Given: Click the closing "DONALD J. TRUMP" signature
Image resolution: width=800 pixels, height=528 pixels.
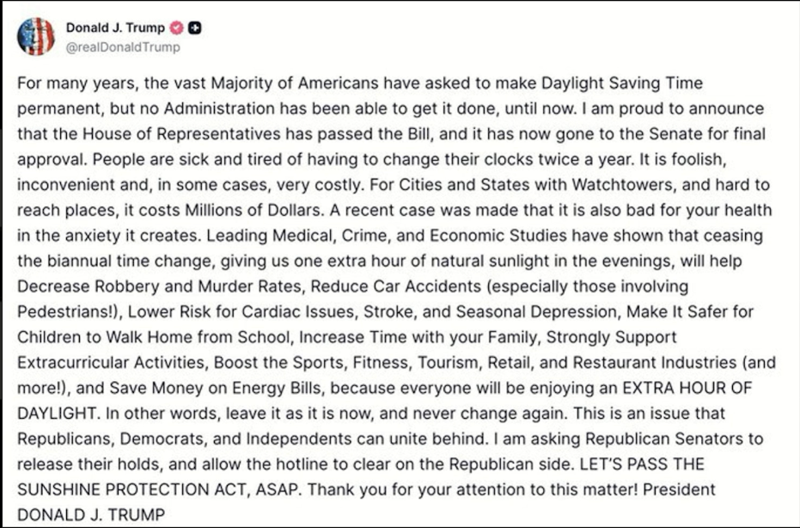Looking at the screenshot, I should pos(91,514).
